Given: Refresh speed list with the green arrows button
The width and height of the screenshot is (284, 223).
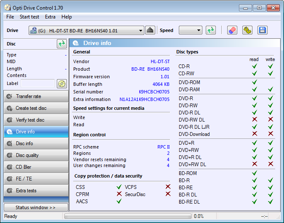Looking at the screenshot, I should point(211,30).
